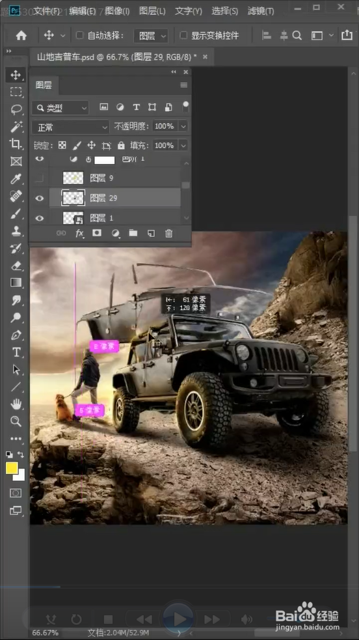The image size is (359, 640).
Task: Enable the 自动选择 checkbox
Action: [79, 36]
